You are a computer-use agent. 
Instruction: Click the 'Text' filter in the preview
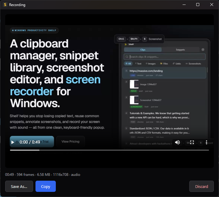(138, 63)
